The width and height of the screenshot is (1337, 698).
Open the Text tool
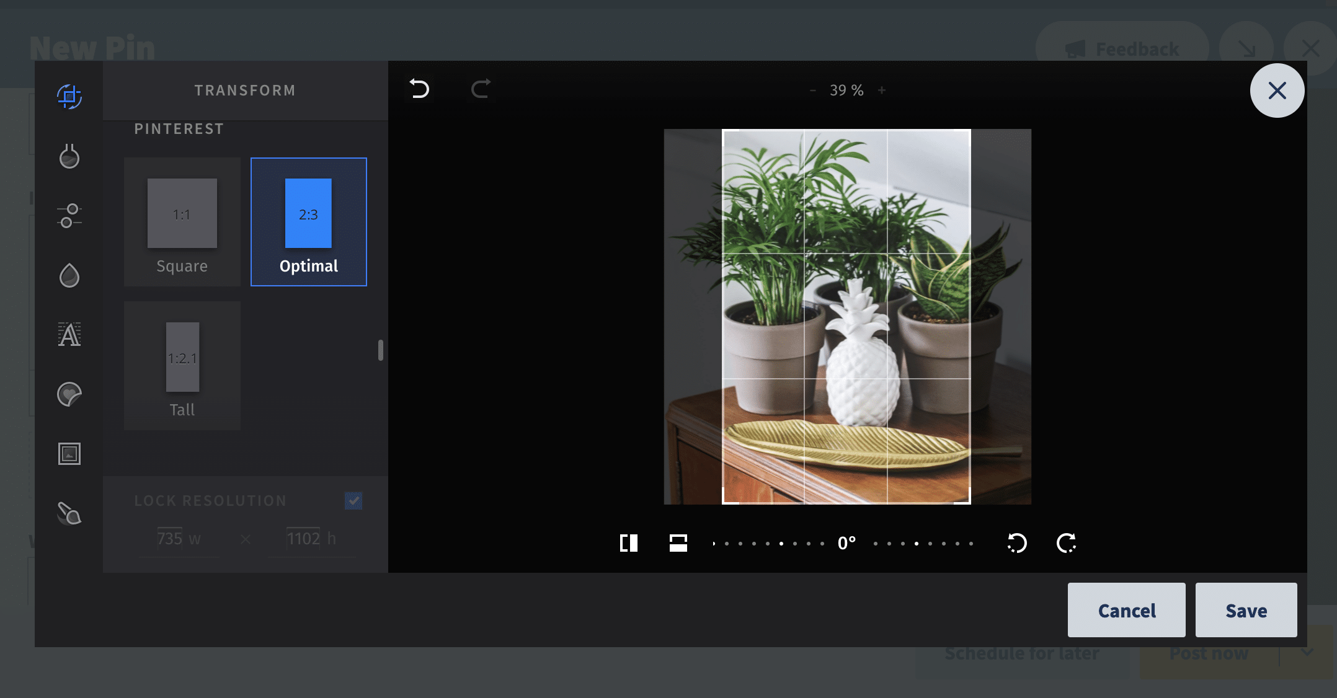pyautogui.click(x=69, y=335)
